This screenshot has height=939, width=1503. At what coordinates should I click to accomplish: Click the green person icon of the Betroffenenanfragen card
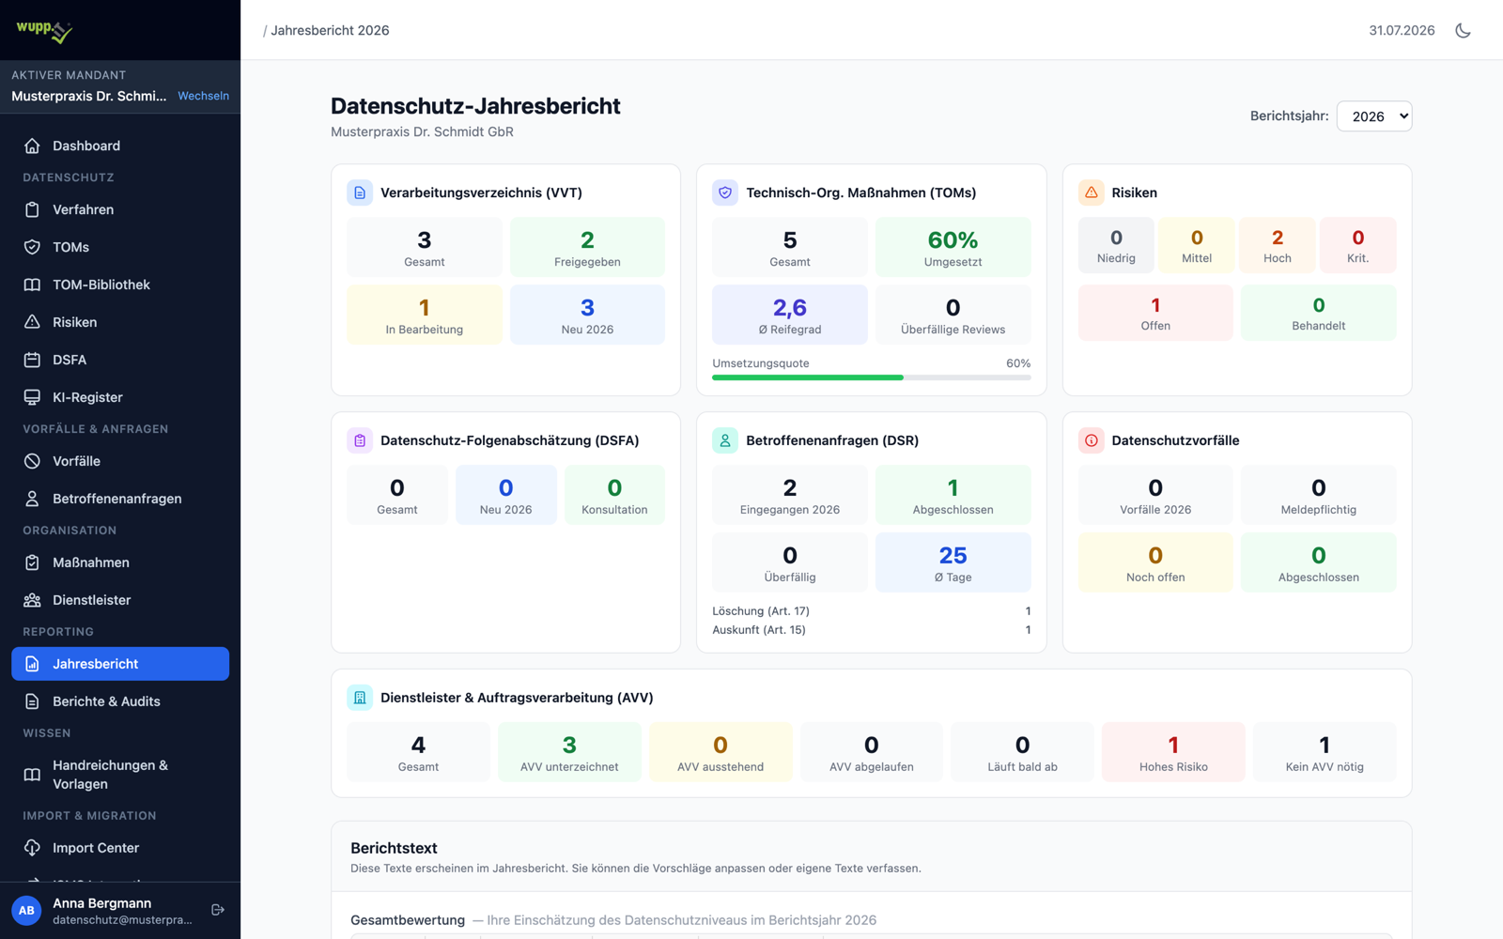[x=725, y=440]
